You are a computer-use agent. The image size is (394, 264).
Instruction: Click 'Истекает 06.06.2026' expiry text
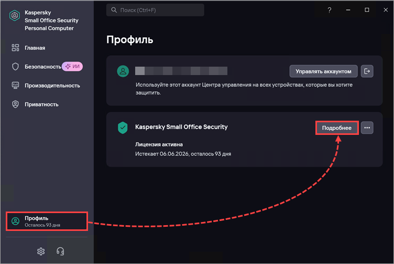click(162, 154)
